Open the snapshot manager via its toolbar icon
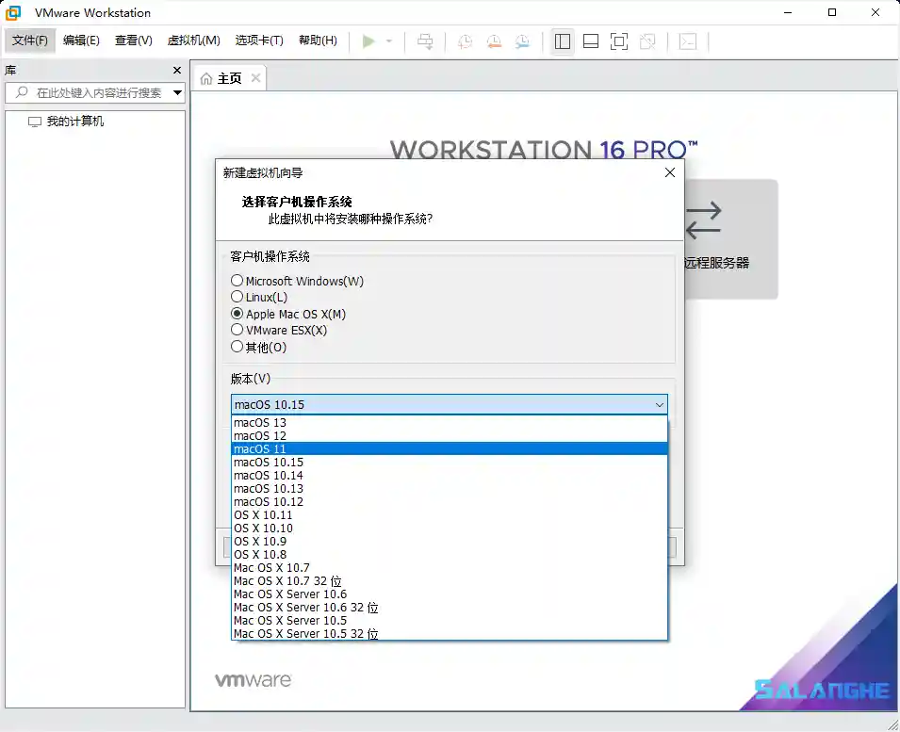This screenshot has height=732, width=900. pyautogui.click(x=524, y=41)
